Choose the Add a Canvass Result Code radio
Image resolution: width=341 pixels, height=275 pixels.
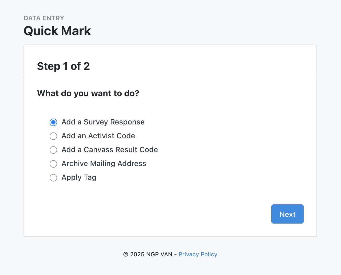(x=53, y=150)
